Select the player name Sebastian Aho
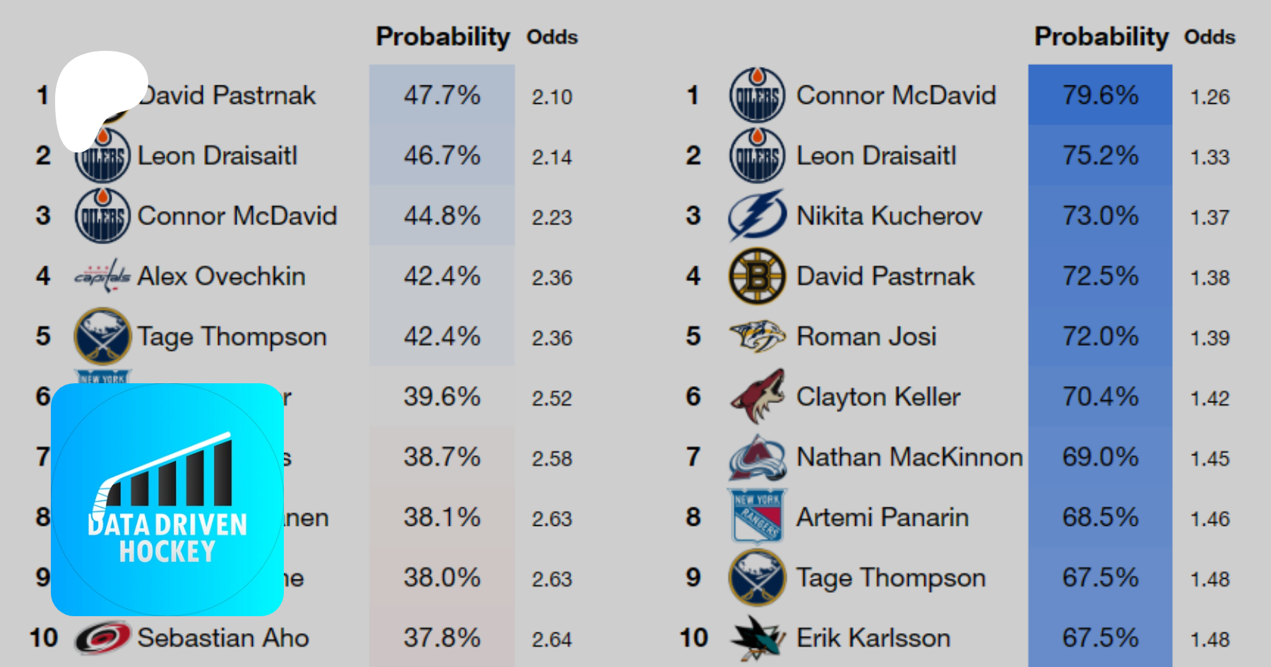The image size is (1271, 667). (x=223, y=638)
